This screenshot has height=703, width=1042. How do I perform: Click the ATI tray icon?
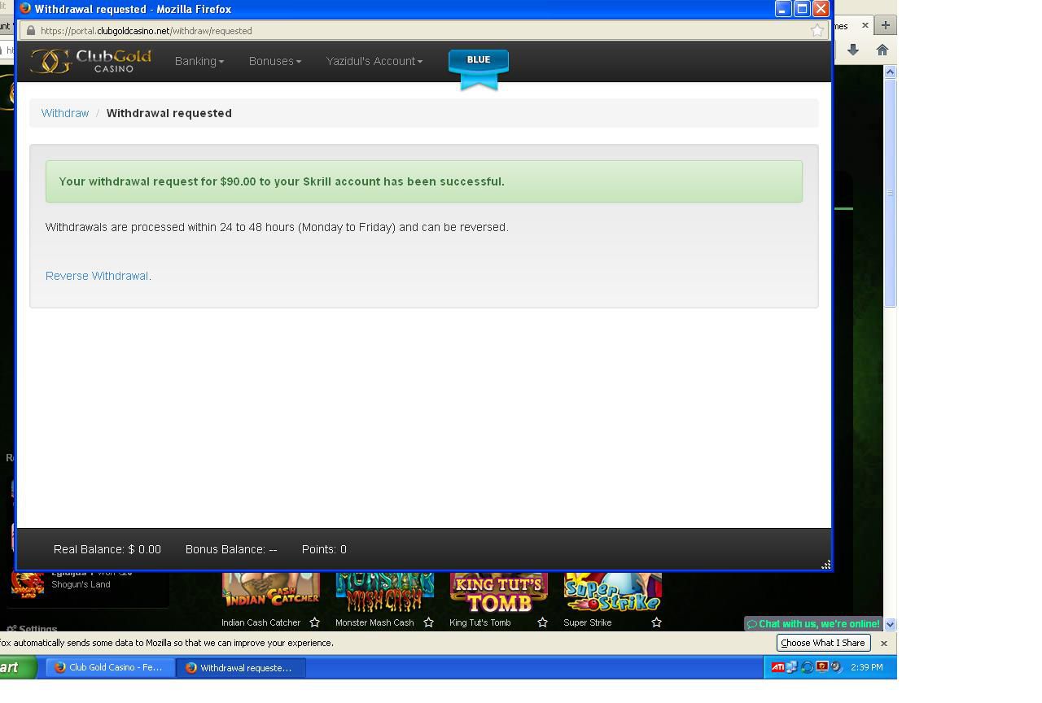point(777,667)
